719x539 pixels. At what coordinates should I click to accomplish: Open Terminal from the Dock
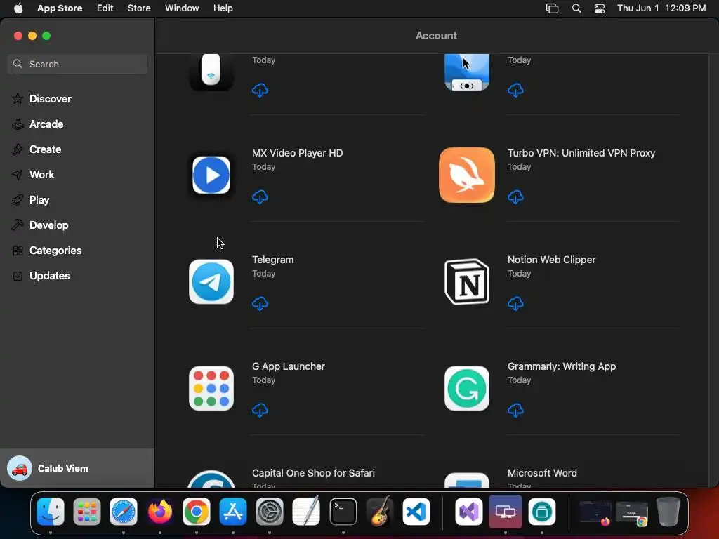pyautogui.click(x=343, y=512)
